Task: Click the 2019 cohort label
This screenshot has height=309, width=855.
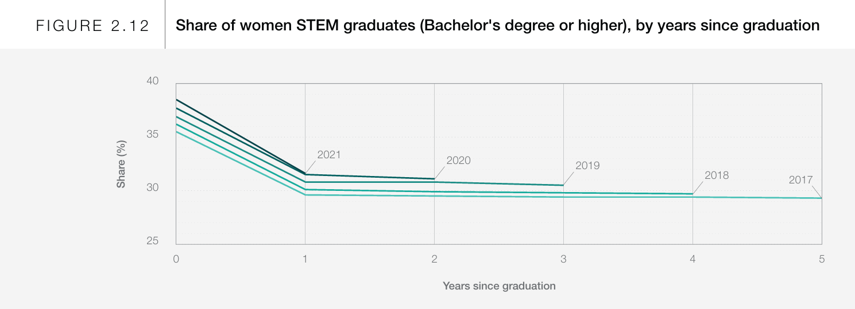Action: pos(587,166)
